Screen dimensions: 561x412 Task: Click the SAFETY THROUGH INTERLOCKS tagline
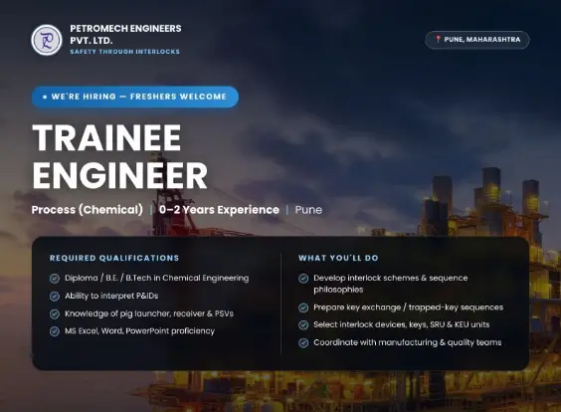(x=125, y=52)
